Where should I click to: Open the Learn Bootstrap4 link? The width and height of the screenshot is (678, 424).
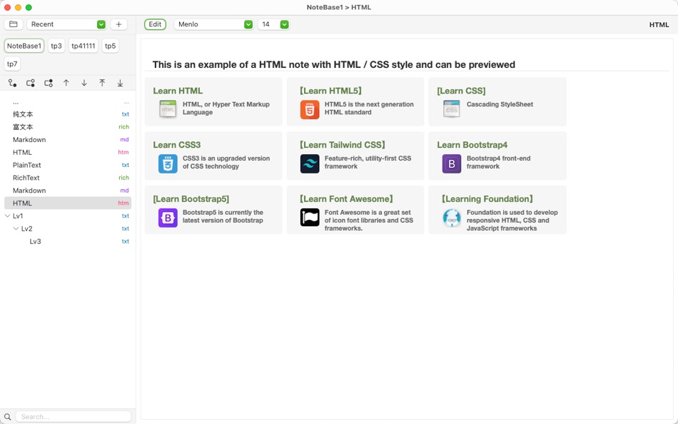pyautogui.click(x=472, y=145)
